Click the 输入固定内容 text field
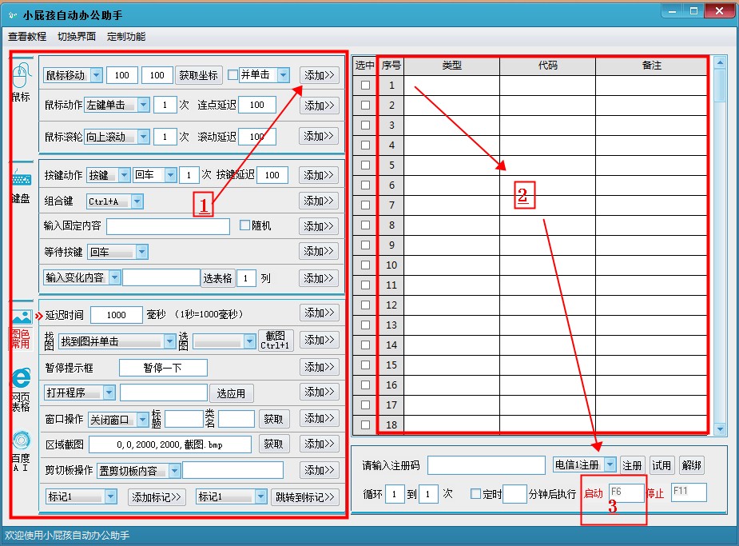The width and height of the screenshot is (739, 546). pyautogui.click(x=169, y=226)
